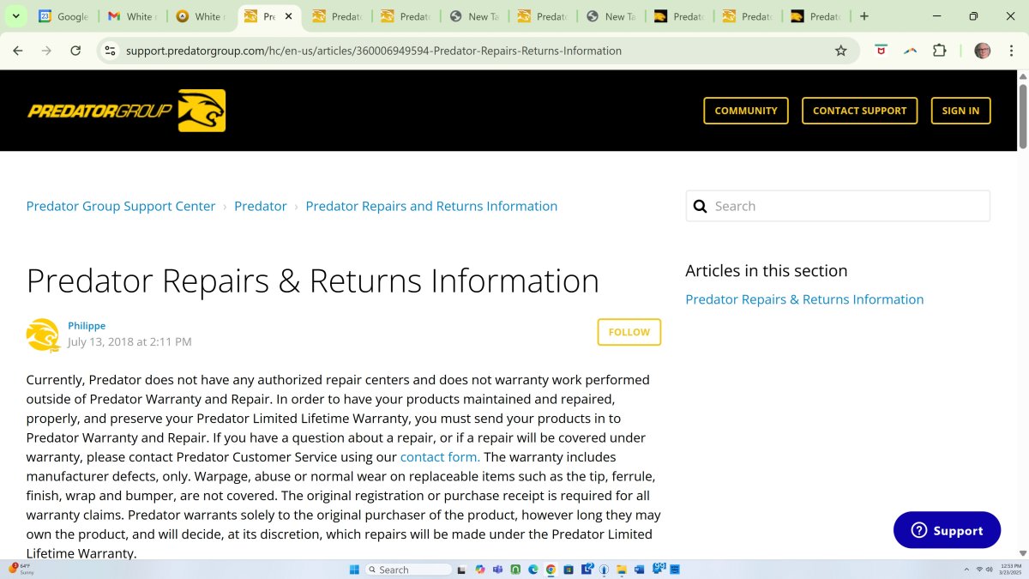Reload the page with the refresh icon
The height and width of the screenshot is (579, 1029).
(x=75, y=51)
